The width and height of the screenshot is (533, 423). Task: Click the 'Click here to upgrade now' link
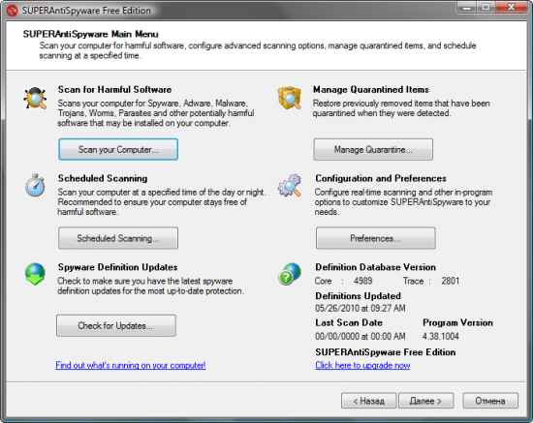pyautogui.click(x=362, y=365)
